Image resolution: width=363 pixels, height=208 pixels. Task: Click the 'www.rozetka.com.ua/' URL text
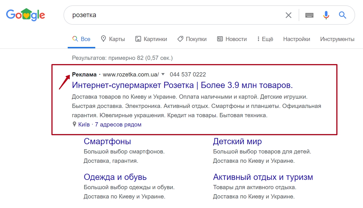[x=131, y=74]
